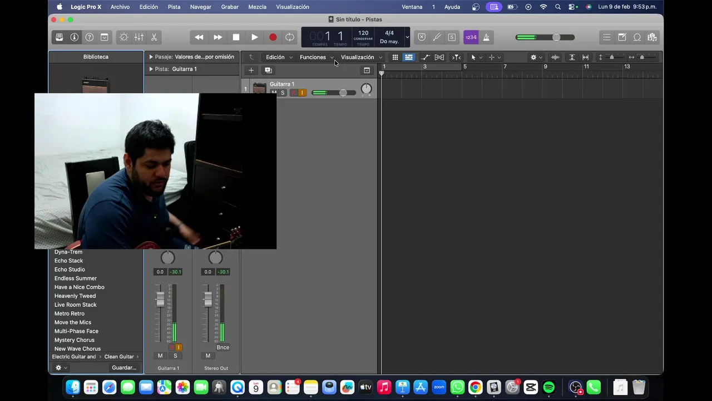The width and height of the screenshot is (712, 401).
Task: Switch to grid view icon
Action: pos(395,57)
